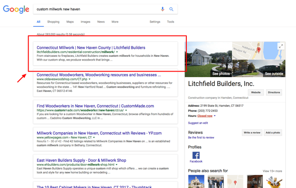Viewport: 296px width, 188px height.
Task: Open map pin thumbnail in related searches
Action: pyautogui.click(x=235, y=182)
